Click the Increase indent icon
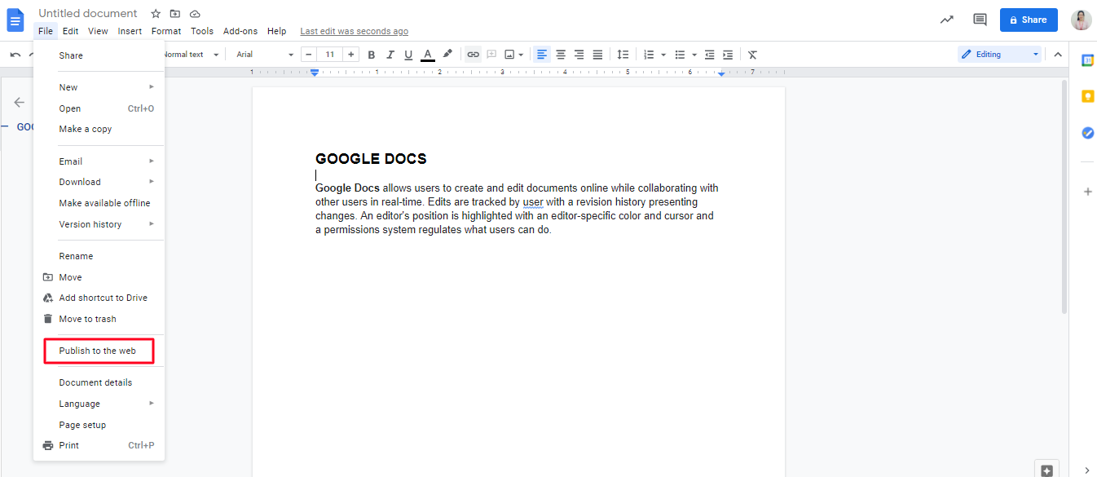 (728, 55)
